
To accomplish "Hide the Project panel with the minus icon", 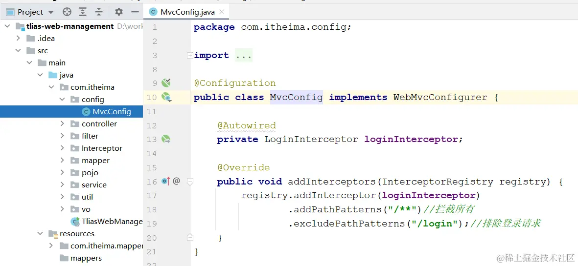I will 135,12.
